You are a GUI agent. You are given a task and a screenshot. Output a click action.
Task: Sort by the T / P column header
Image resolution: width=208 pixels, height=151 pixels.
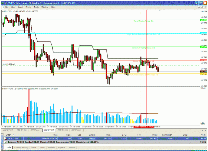(x=134, y=135)
